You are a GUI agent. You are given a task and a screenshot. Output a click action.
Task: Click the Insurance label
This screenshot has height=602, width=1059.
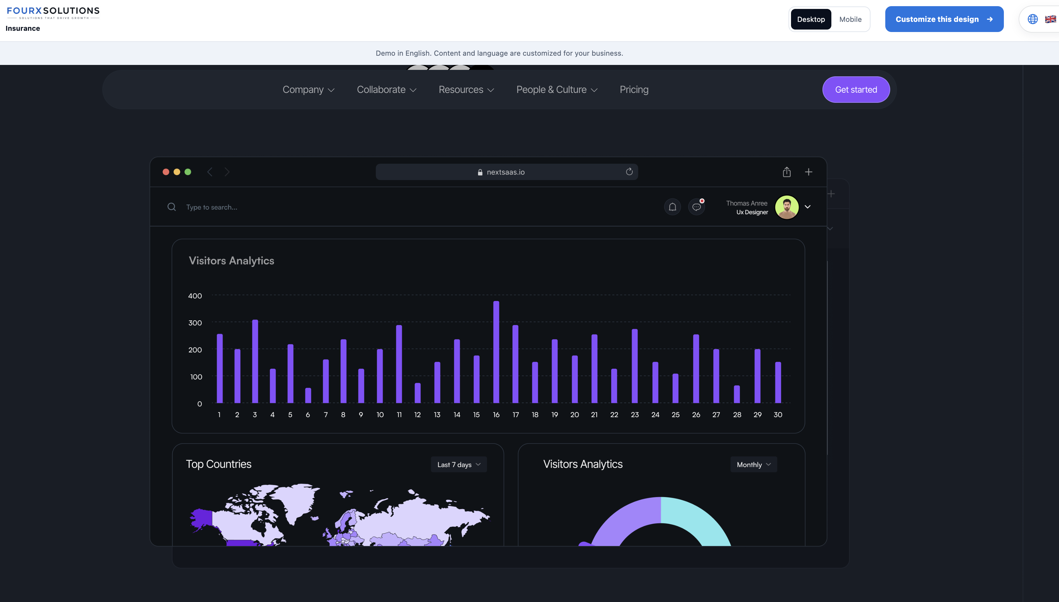pos(23,28)
